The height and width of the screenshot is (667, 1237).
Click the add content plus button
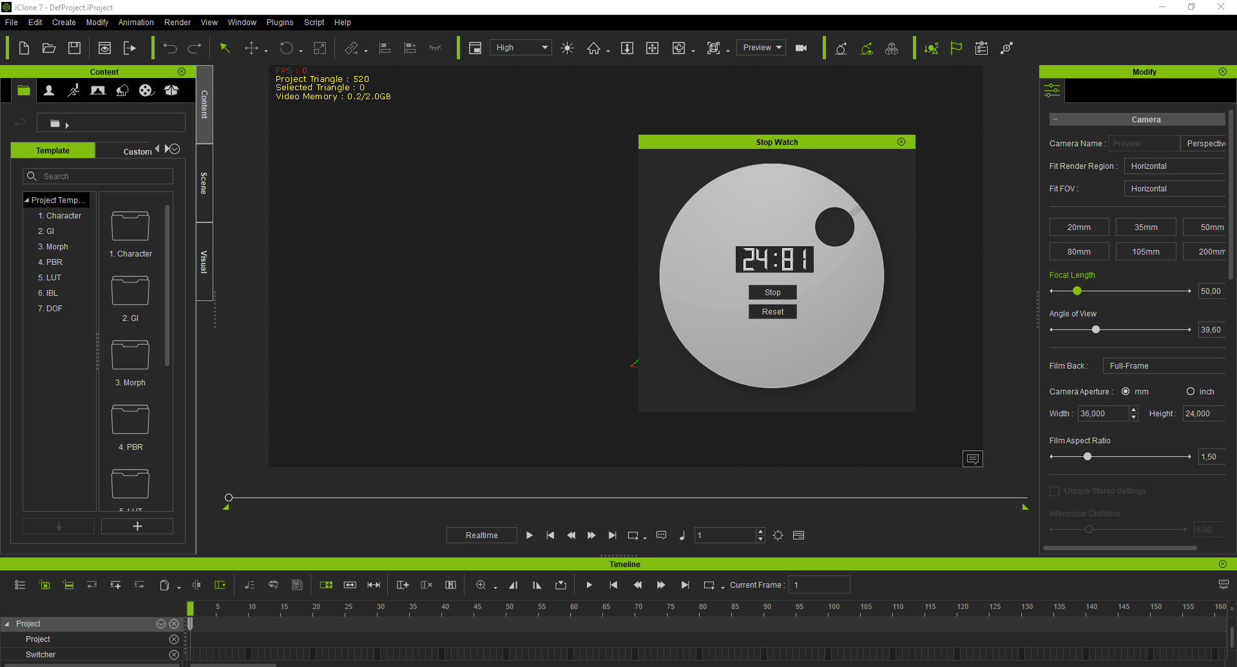(137, 527)
